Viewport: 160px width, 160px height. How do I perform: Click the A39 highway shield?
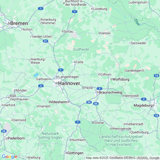[x=89, y=102]
